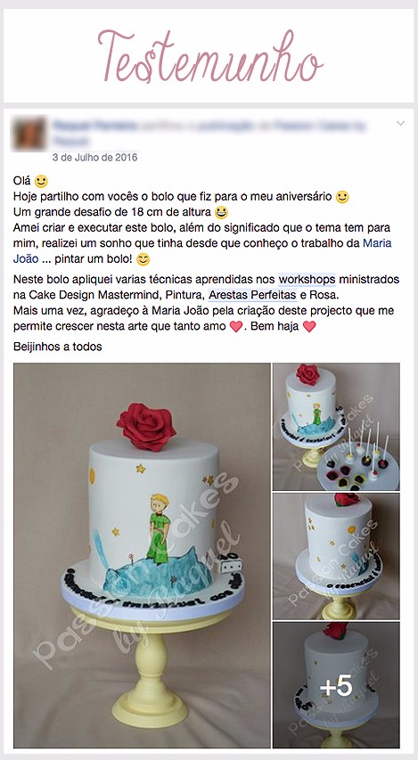Image resolution: width=418 pixels, height=760 pixels.
Task: Click the smiley emoji after Olá
Action: tap(41, 181)
